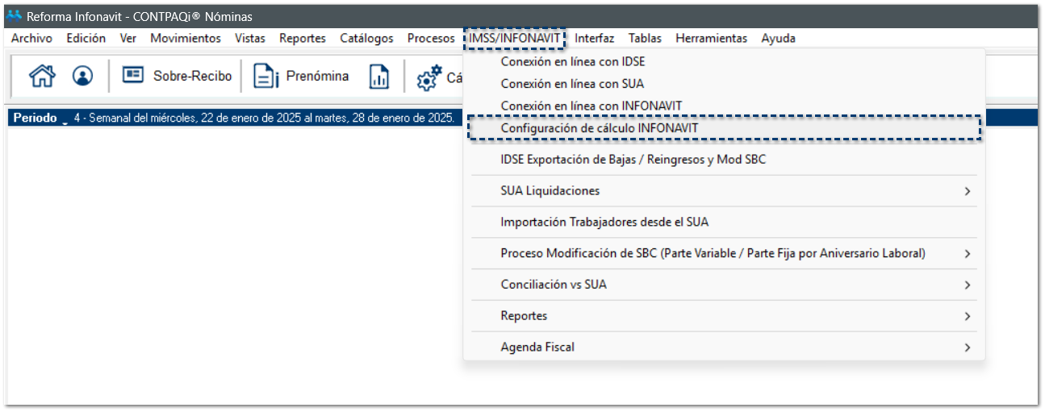Expand the Conciliación vs SUA submenu

(967, 285)
